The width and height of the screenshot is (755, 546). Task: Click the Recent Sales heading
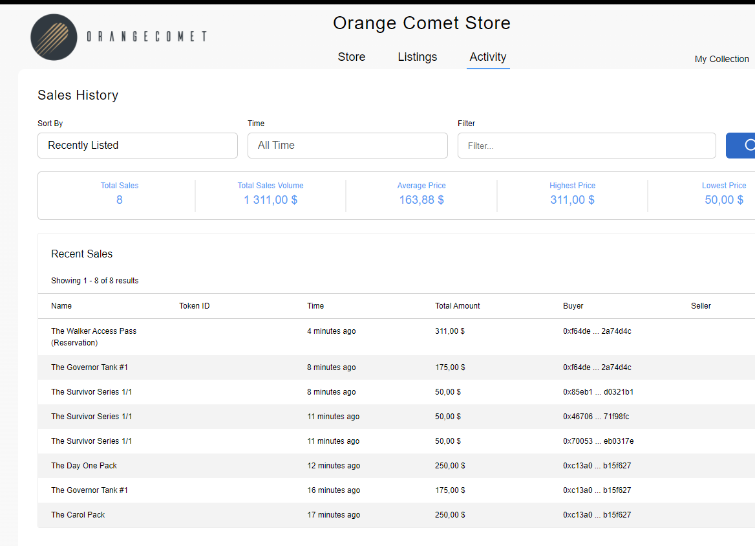[82, 254]
